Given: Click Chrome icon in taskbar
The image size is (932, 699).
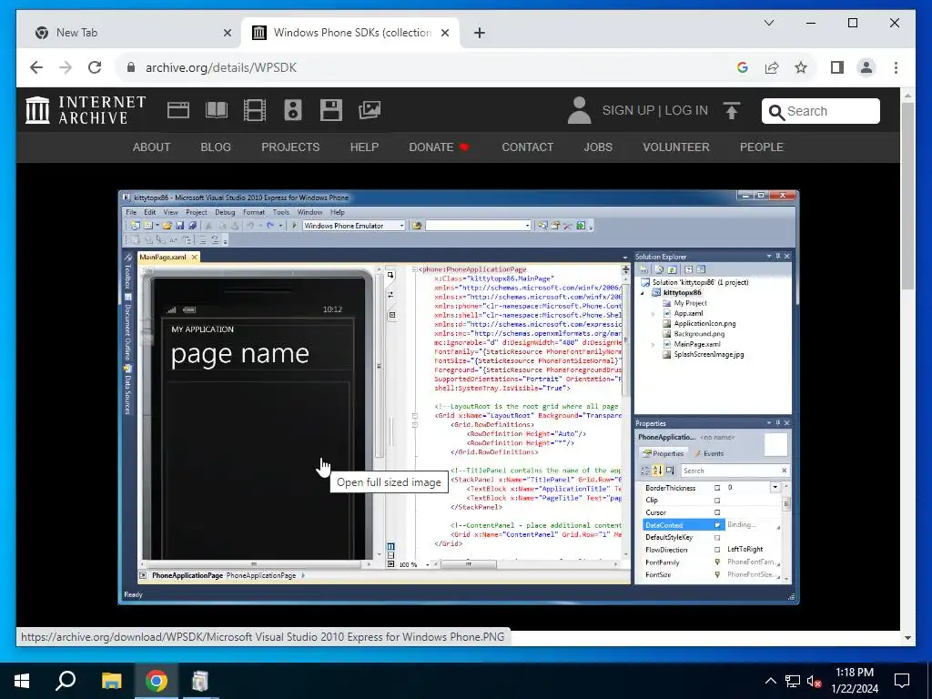Looking at the screenshot, I should tap(156, 681).
